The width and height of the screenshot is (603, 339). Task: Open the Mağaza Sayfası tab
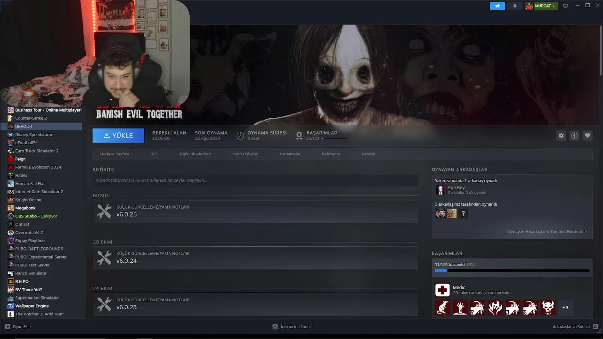click(114, 154)
